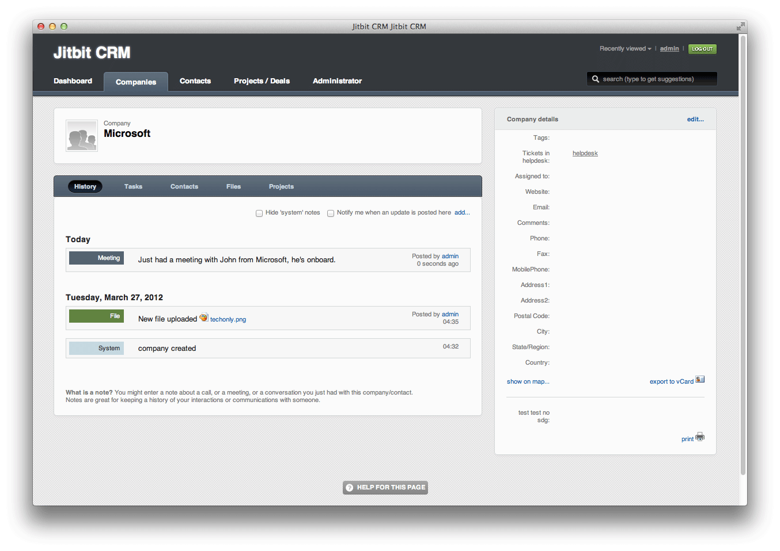Click the System note label
The height and width of the screenshot is (551, 780).
96,348
